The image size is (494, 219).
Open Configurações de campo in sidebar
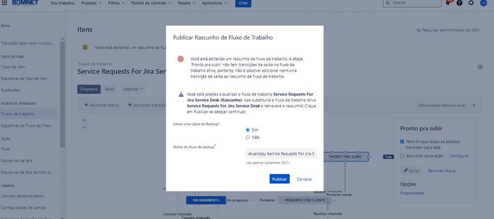click(23, 208)
